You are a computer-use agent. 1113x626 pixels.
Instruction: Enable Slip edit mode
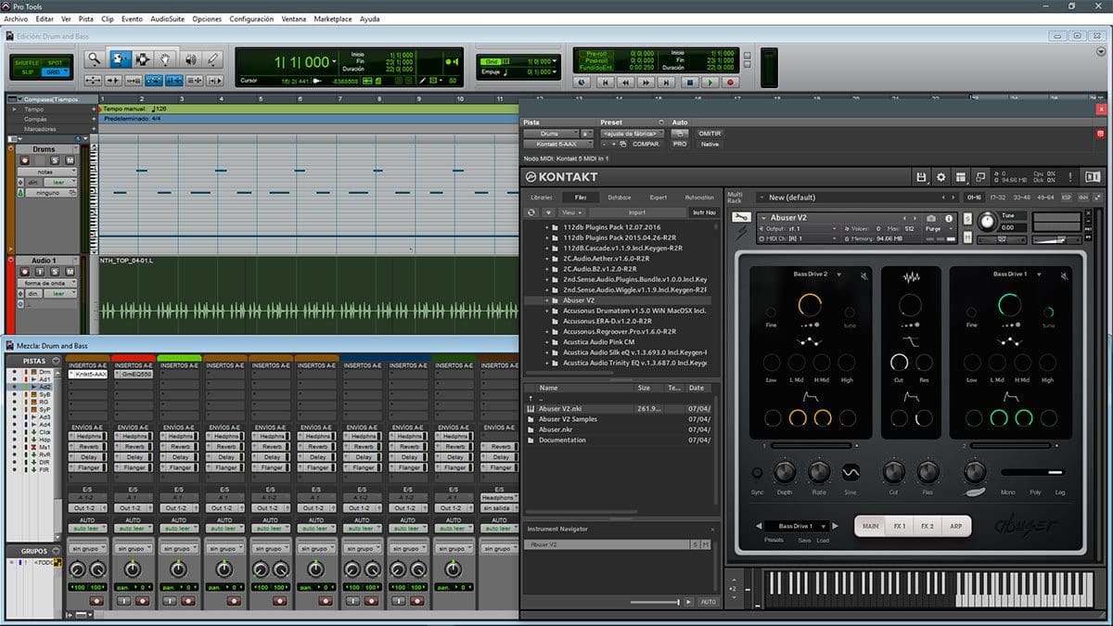point(28,71)
